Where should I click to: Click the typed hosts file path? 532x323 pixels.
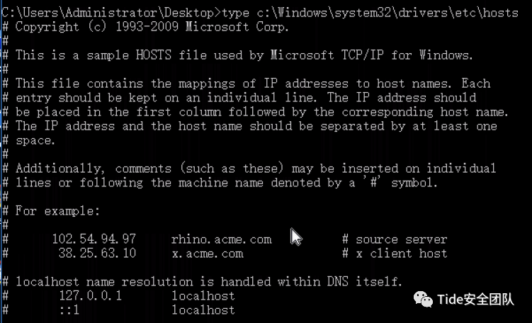[x=387, y=13]
